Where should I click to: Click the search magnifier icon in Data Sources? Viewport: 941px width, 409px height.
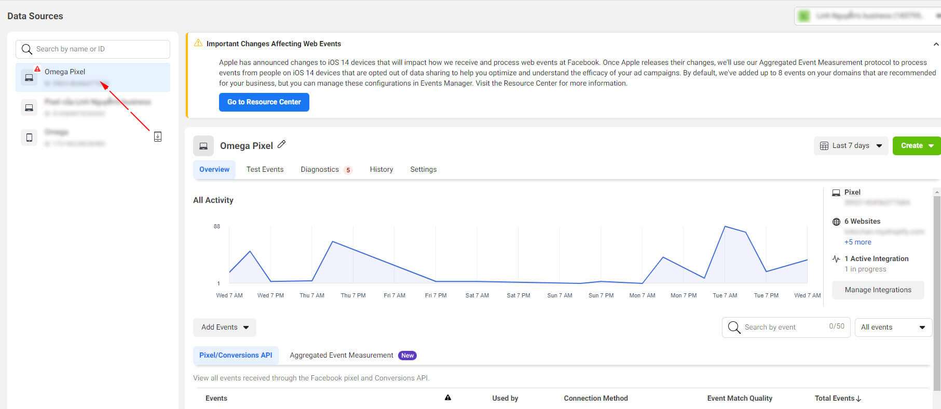pyautogui.click(x=27, y=49)
